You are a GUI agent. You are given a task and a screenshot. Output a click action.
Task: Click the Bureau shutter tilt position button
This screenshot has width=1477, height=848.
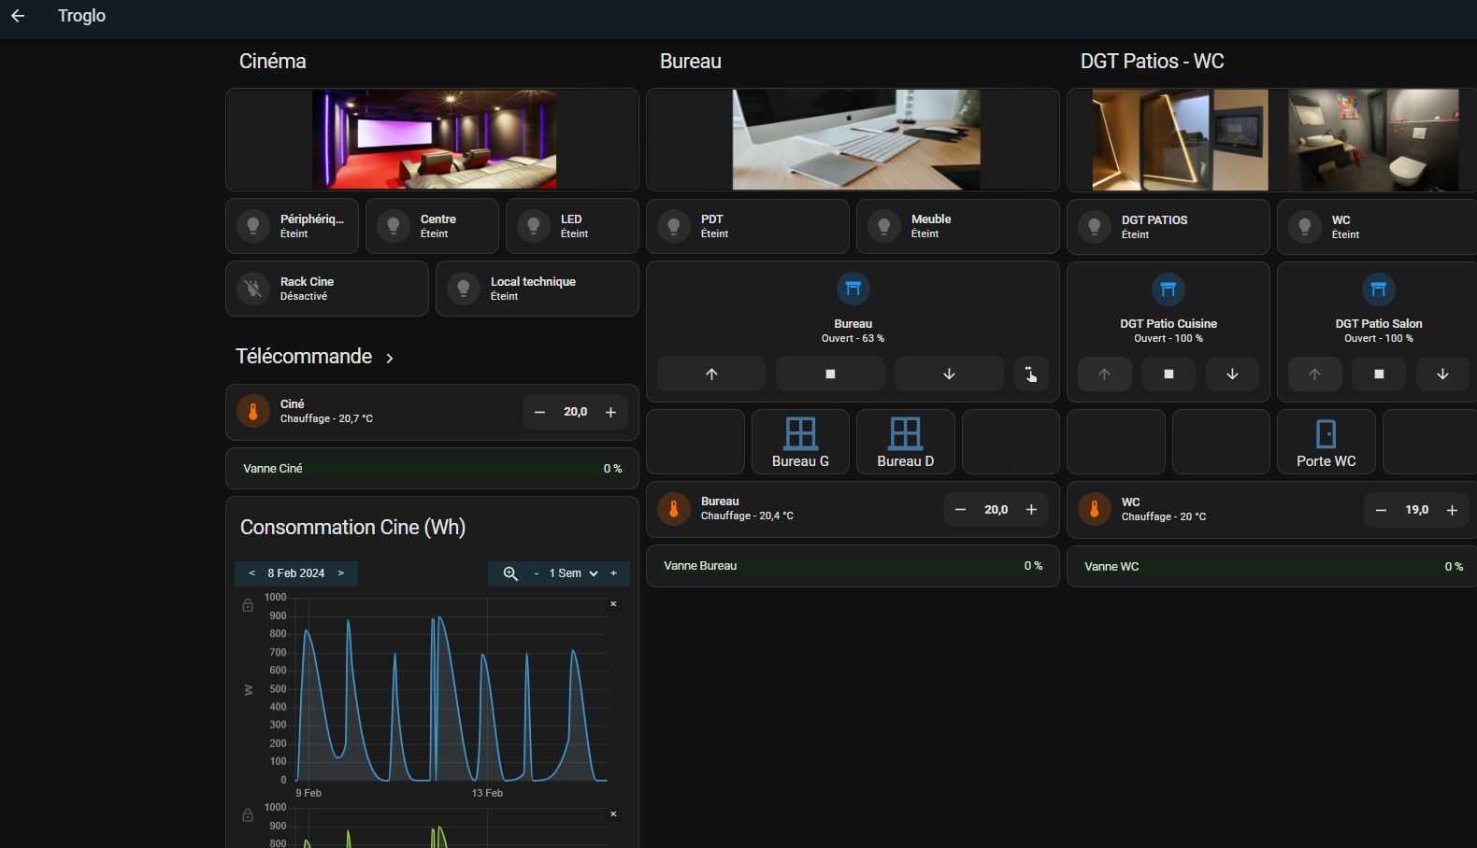pos(1031,374)
